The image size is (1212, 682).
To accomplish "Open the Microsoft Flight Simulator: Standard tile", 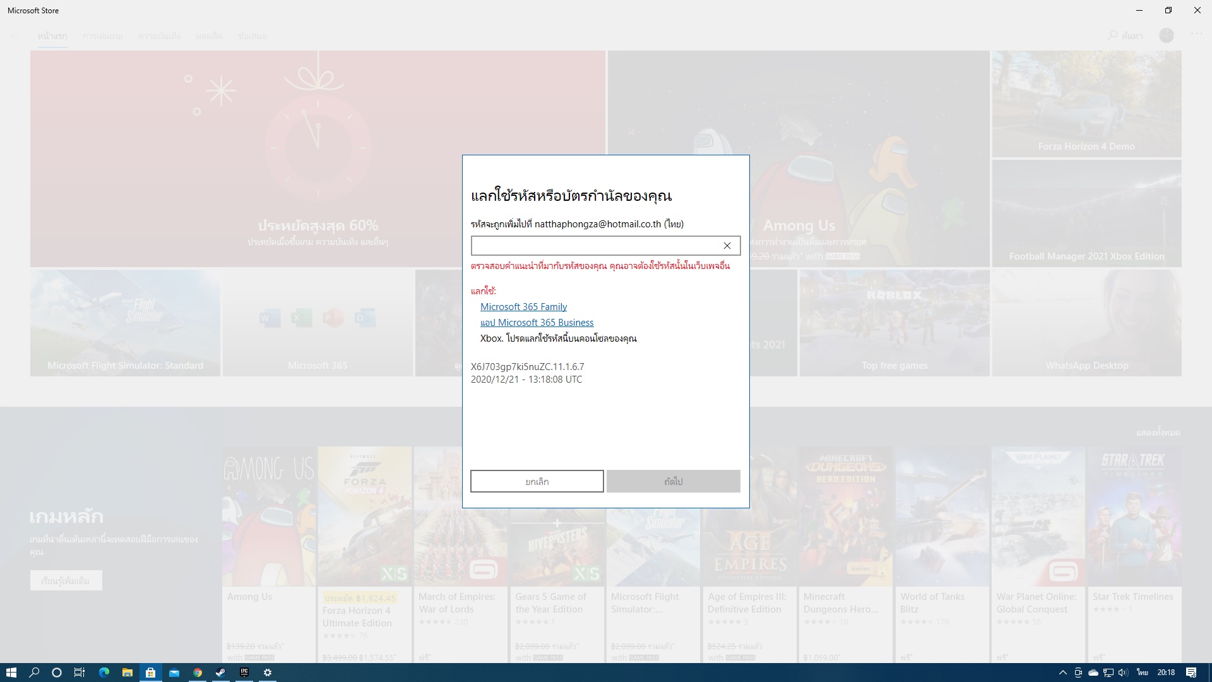I will 125,323.
